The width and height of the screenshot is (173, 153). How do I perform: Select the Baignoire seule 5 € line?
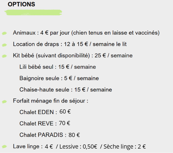(59, 78)
